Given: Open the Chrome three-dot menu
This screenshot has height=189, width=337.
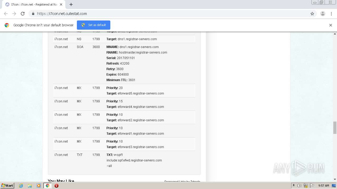Looking at the screenshot, I should 331,14.
